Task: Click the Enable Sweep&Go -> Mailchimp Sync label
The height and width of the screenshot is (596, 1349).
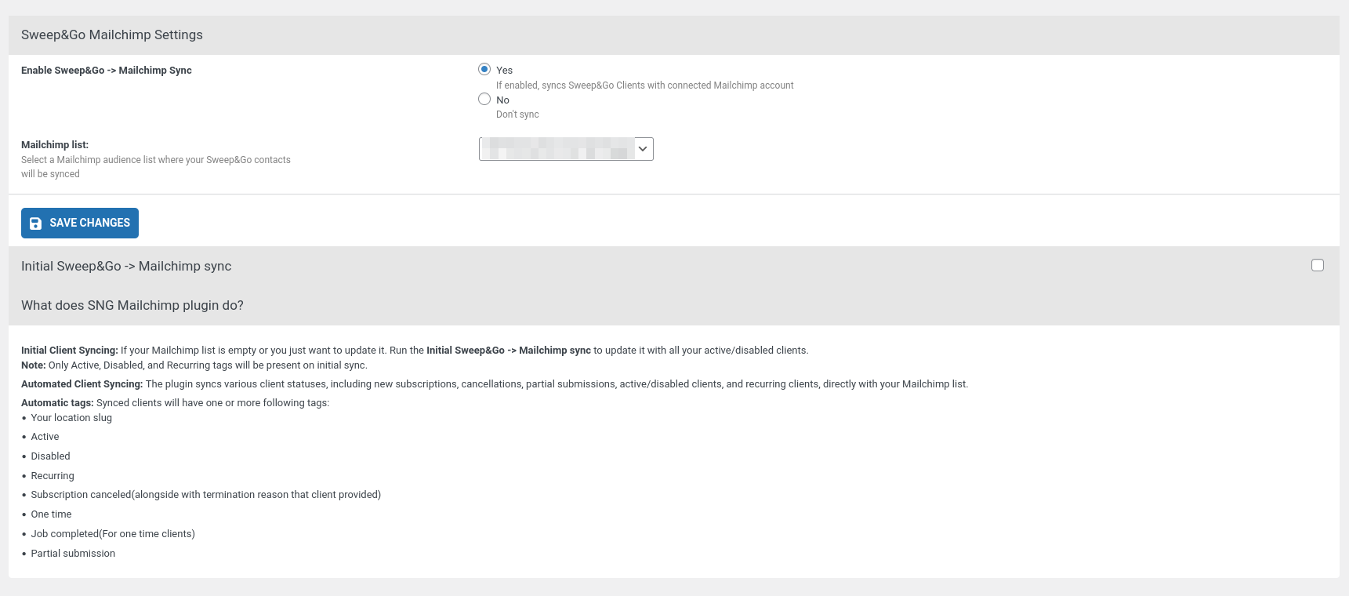Action: (x=107, y=71)
